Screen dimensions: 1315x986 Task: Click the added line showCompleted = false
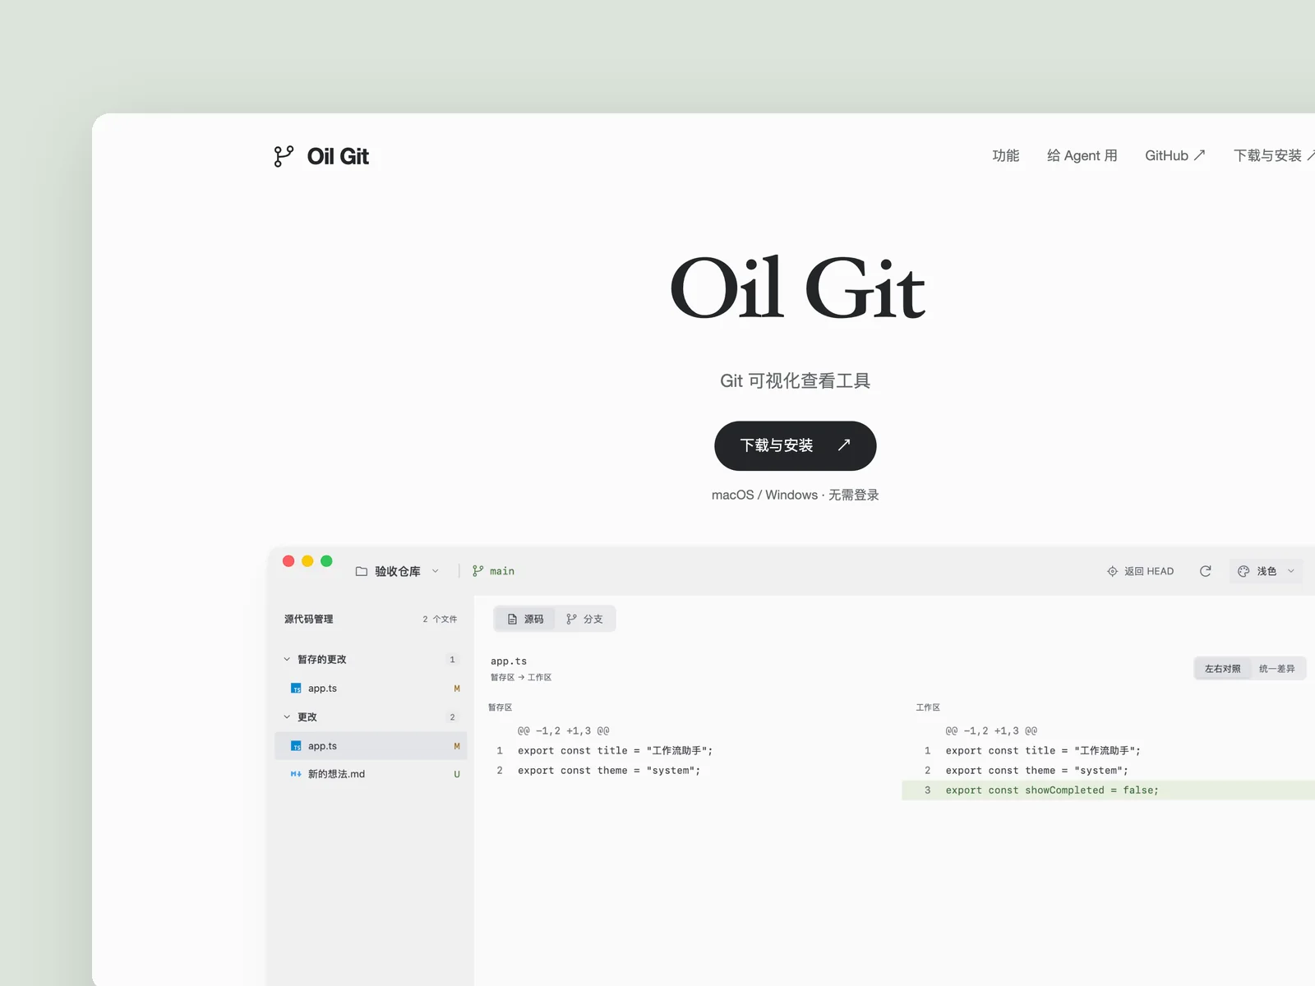tap(1108, 790)
